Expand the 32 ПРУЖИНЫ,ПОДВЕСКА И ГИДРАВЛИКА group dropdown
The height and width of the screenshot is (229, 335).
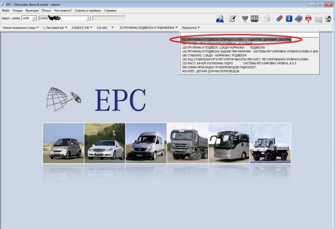point(149,28)
